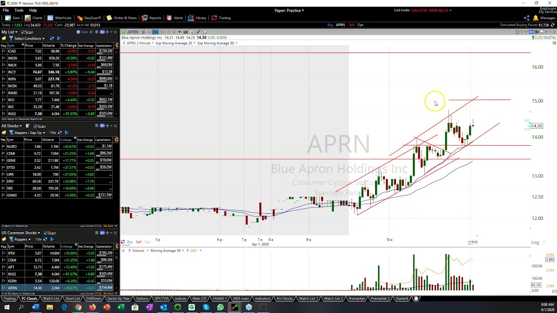Add a column in All Stocks table

[116, 140]
